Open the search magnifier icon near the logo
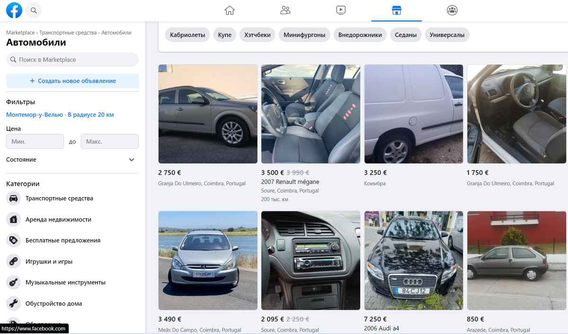 coord(33,10)
